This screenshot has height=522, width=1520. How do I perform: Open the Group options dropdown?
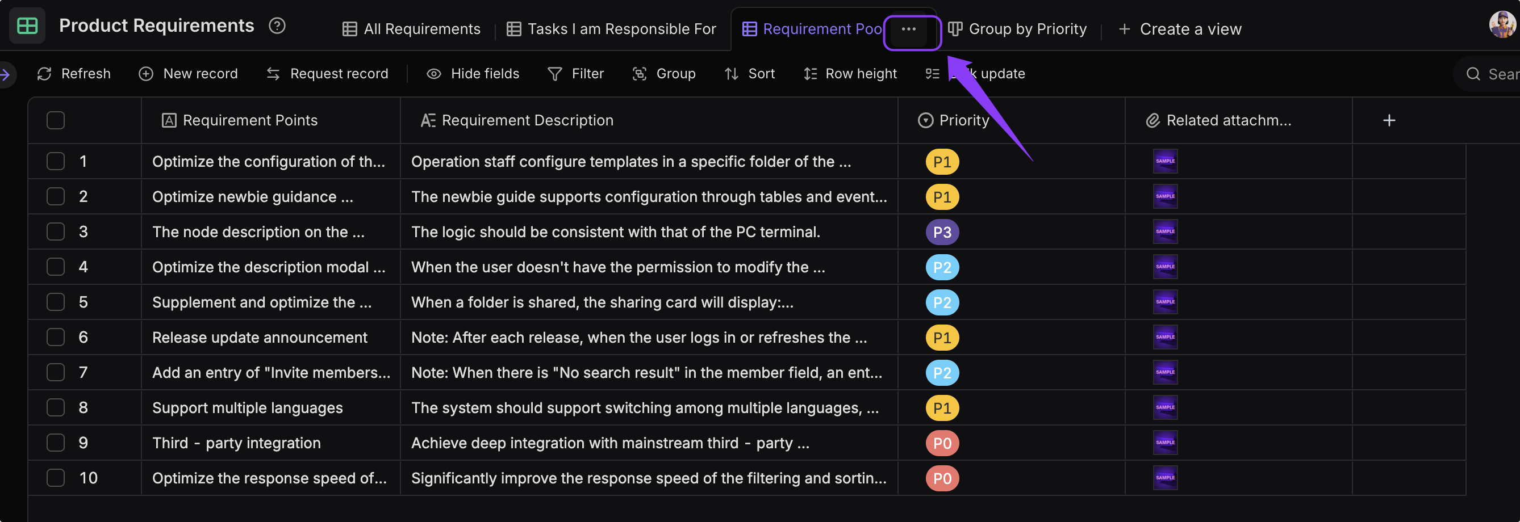click(664, 74)
